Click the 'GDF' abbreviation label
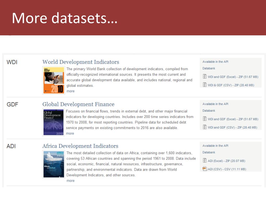266x199 pixels. click(x=12, y=104)
